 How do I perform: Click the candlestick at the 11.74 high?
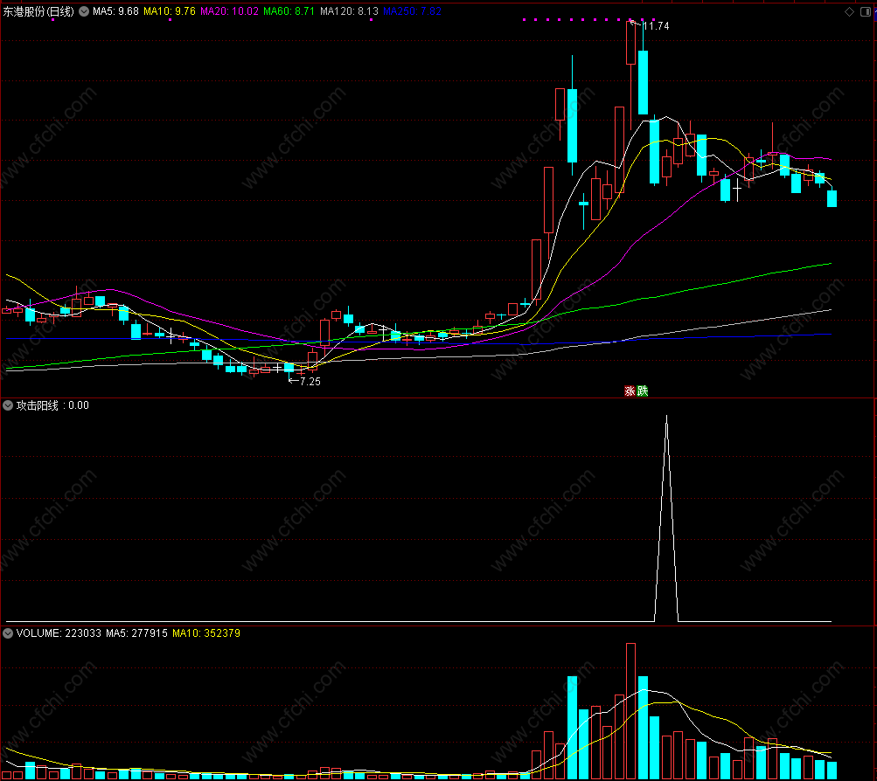[x=631, y=43]
